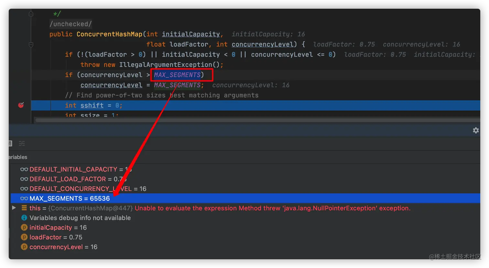Click parameter icon for concurrencyLevel
Image resolution: width=489 pixels, height=268 pixels.
24,247
